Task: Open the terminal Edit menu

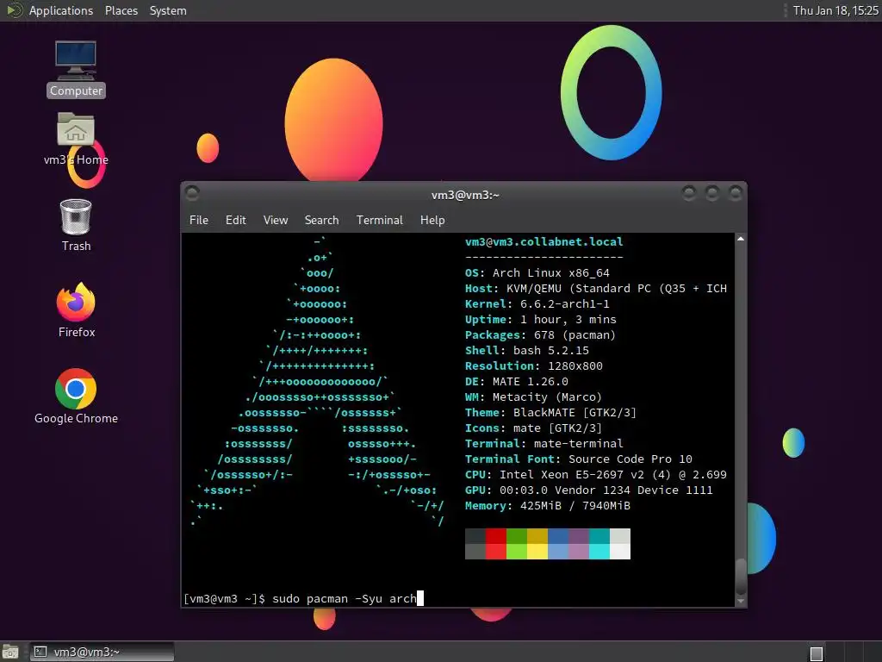Action: click(236, 220)
